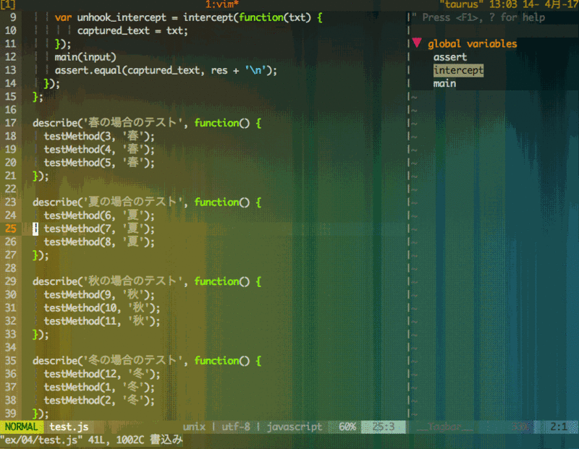Screen dimensions: 579x449
Task: Collapse the global variables tree in Tagbar
Action: [x=417, y=43]
